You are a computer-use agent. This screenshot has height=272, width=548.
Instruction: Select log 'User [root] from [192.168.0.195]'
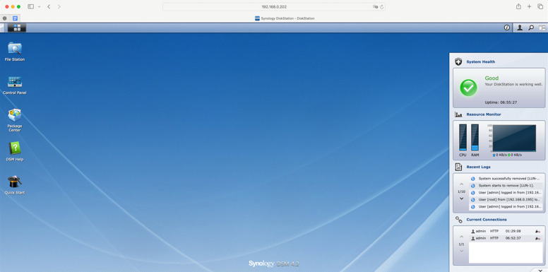[506, 200]
